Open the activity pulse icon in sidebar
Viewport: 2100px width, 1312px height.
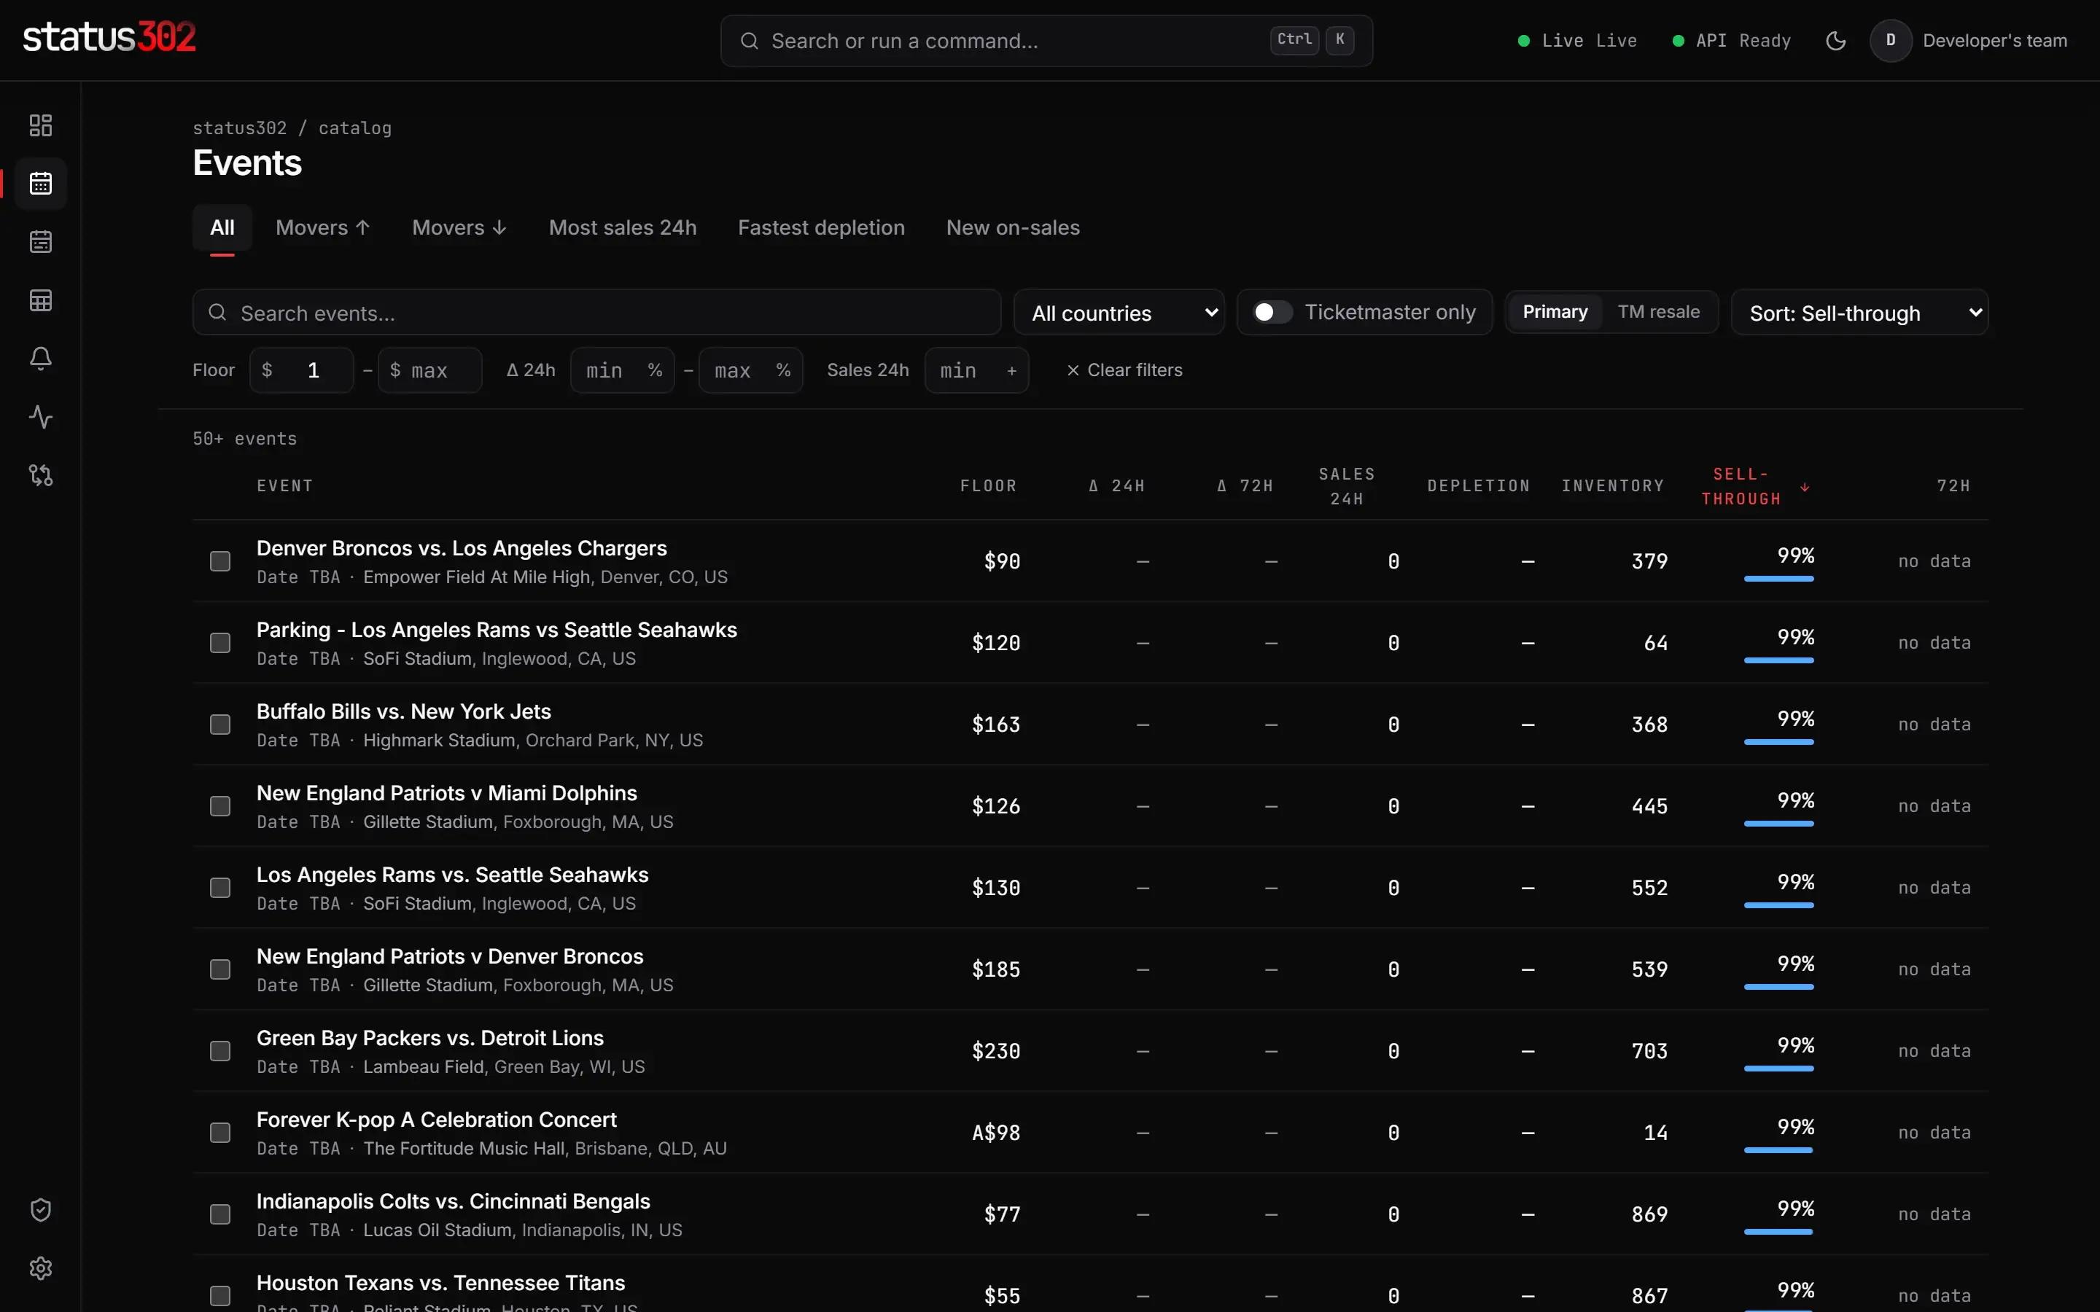41,416
